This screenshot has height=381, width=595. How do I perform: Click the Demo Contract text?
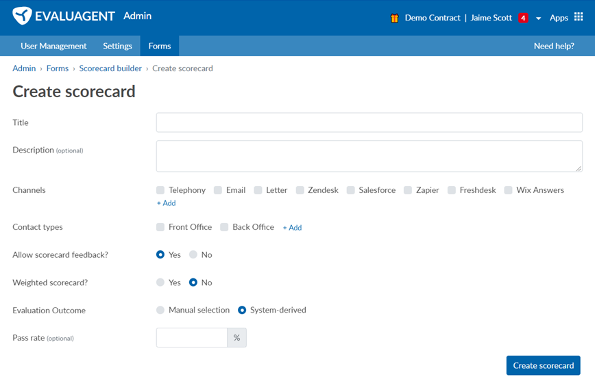pos(433,18)
